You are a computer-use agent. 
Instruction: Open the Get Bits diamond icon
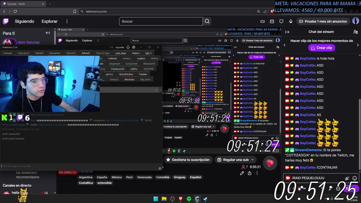point(291,21)
